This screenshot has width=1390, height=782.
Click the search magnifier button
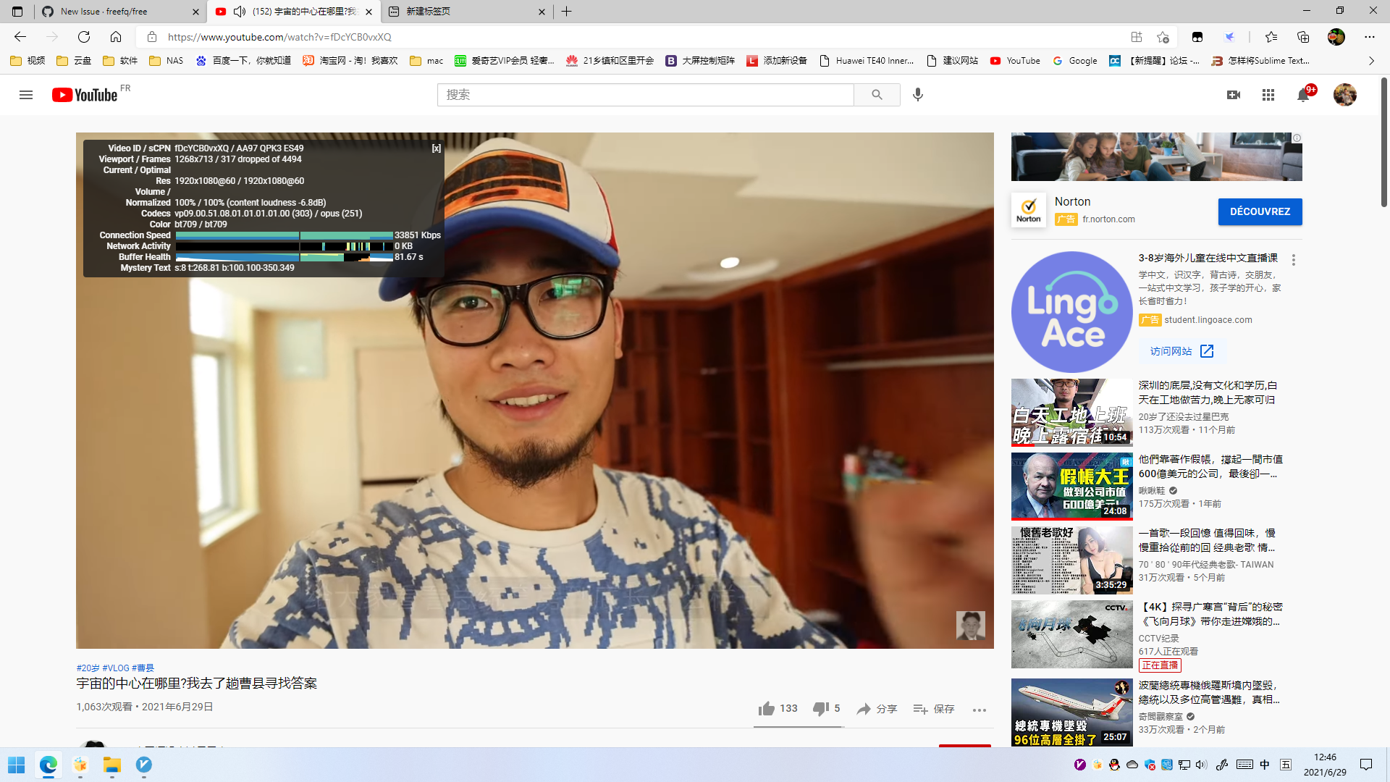[x=877, y=95]
